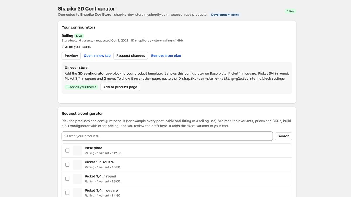Click the Picket 1 in square name
The image size is (351, 197).
99,162
